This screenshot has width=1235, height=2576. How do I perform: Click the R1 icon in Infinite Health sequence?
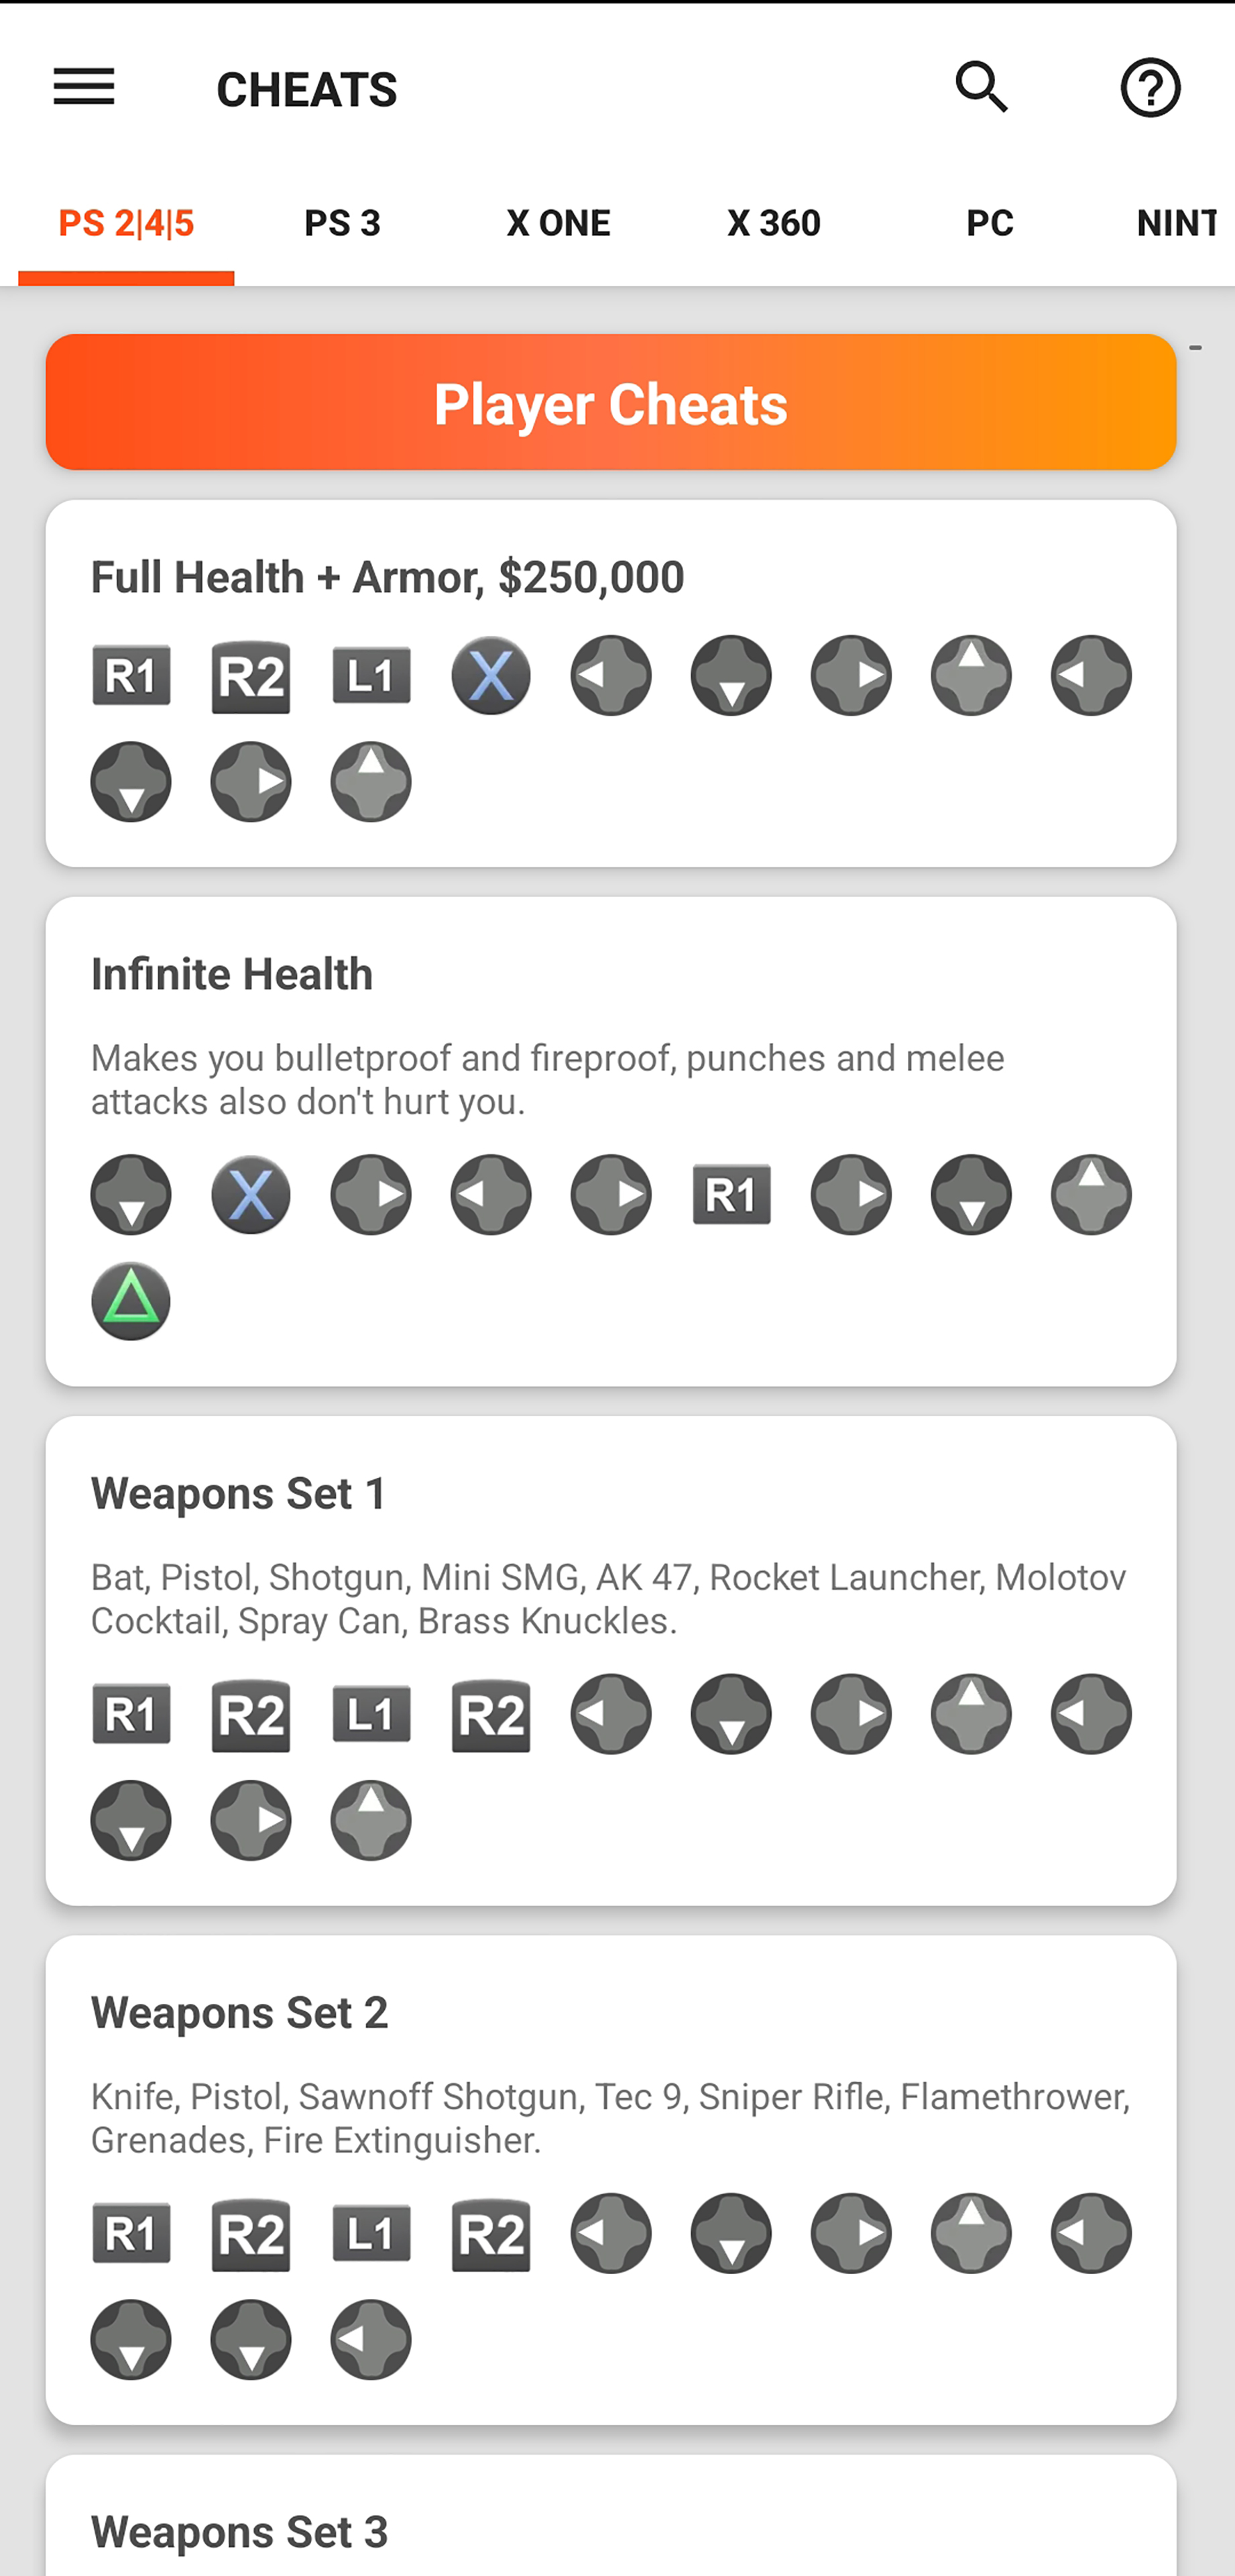tap(731, 1194)
